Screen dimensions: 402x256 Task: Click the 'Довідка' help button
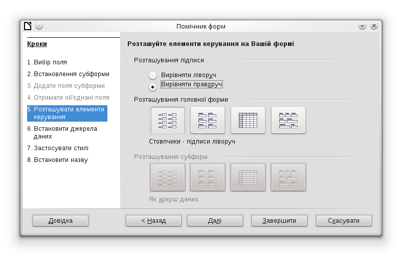click(x=60, y=221)
